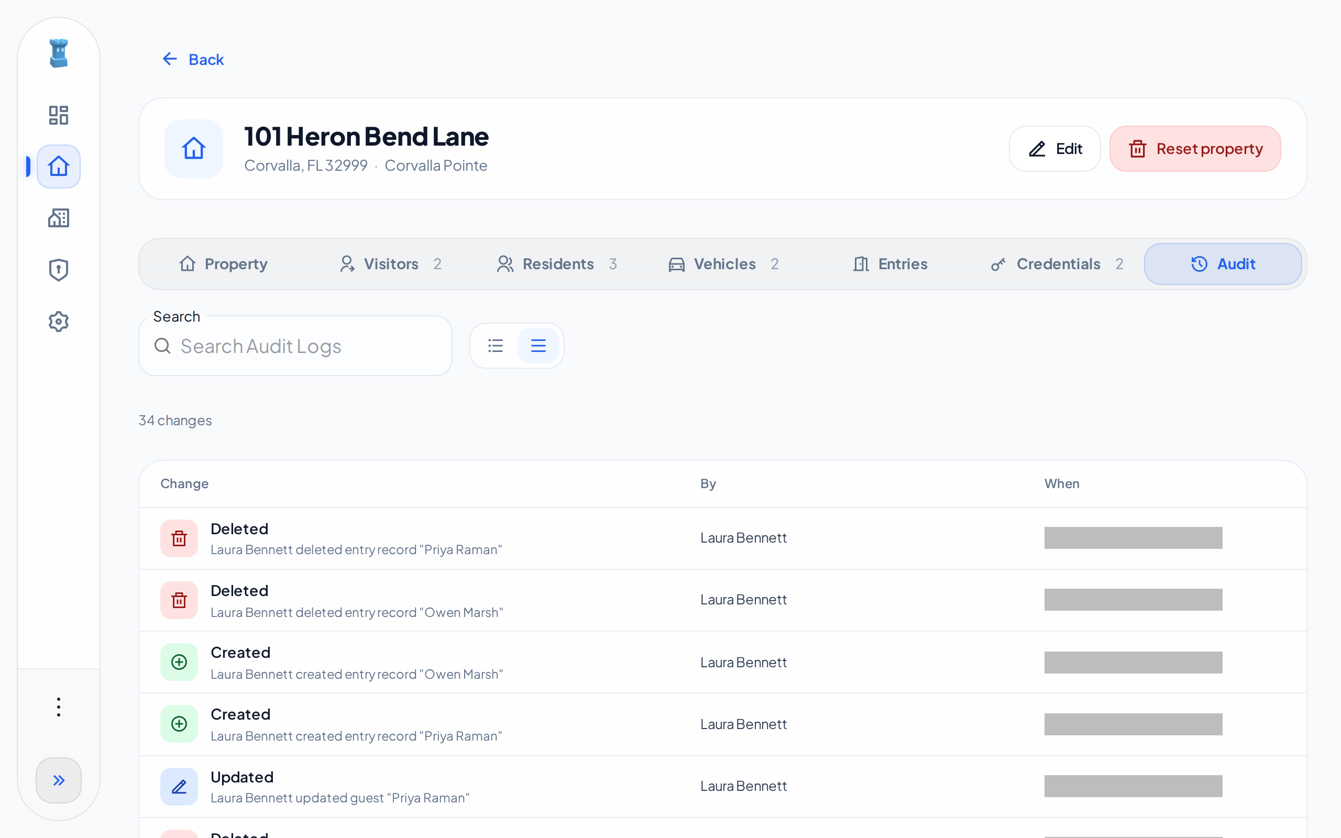1341x838 pixels.
Task: Click the By column header
Action: pyautogui.click(x=708, y=483)
